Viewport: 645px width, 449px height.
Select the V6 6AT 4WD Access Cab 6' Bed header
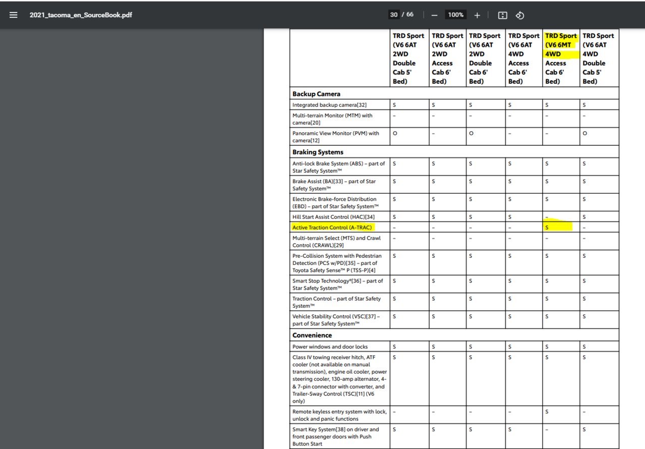point(523,59)
